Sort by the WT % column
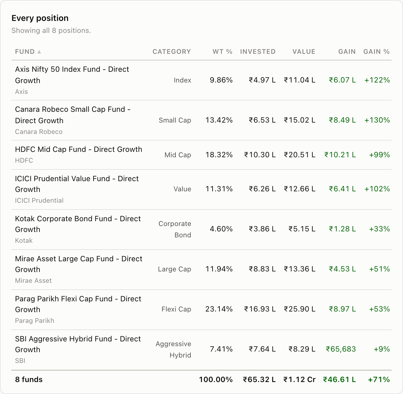Screen dimensions: 403x394 222,52
